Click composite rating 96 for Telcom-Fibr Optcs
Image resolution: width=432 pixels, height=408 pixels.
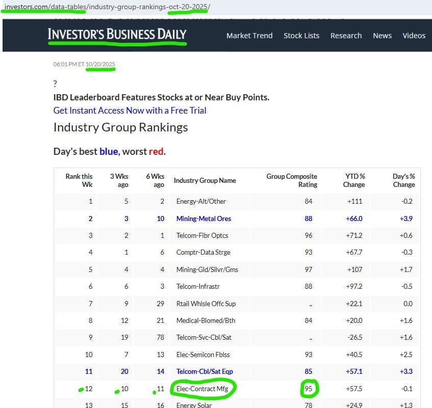(x=309, y=235)
